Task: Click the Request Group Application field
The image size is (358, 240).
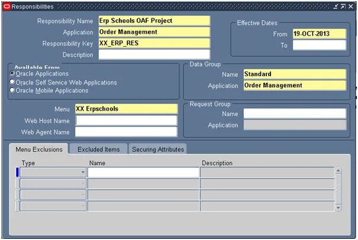Action: click(x=295, y=125)
